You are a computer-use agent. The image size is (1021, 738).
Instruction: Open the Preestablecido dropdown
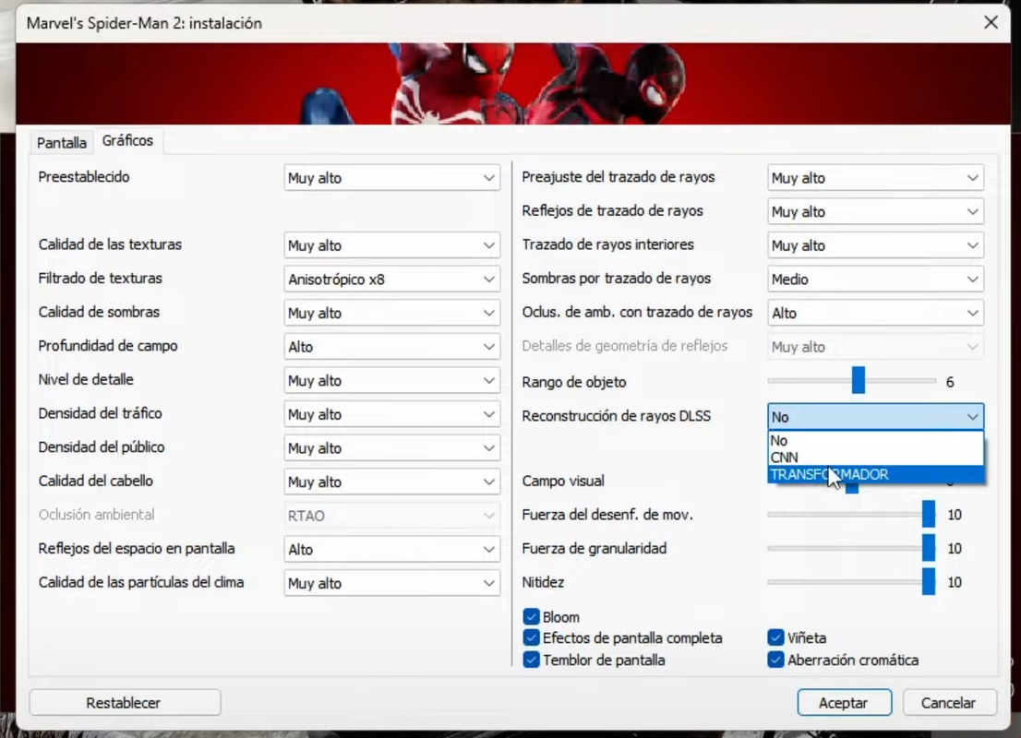click(x=392, y=178)
